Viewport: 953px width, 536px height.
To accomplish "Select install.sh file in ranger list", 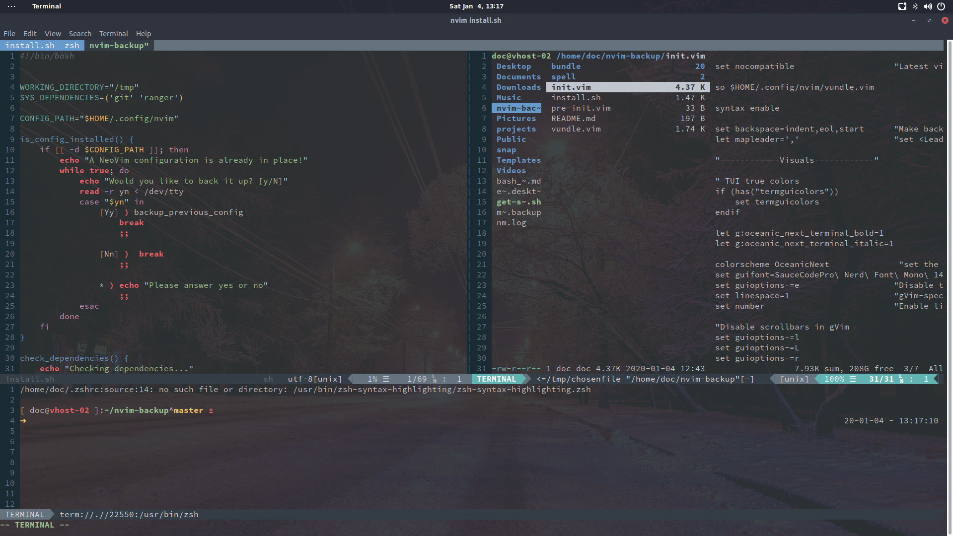I will (628, 98).
